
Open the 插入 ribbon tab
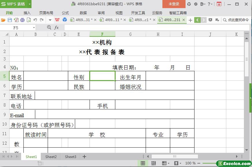coord(27,13)
